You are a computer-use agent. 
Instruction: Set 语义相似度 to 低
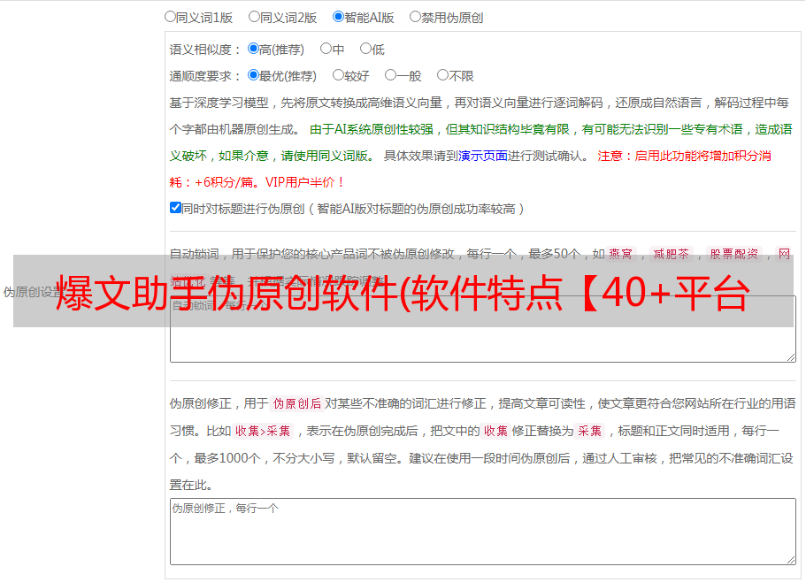click(366, 49)
